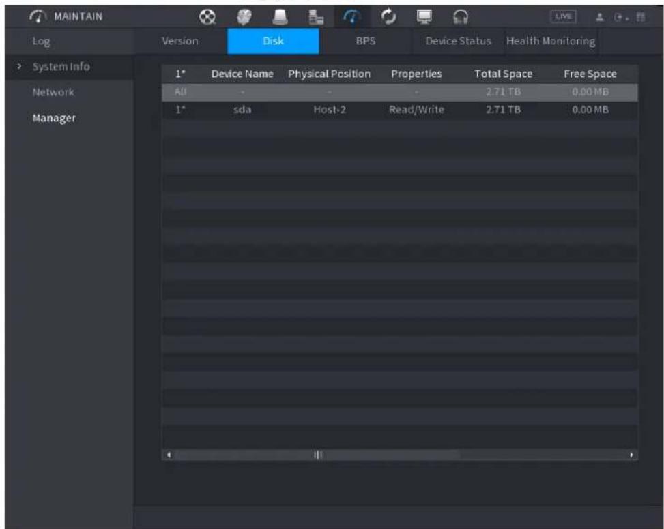
Task: Click the Total Space column header
Action: tap(503, 74)
